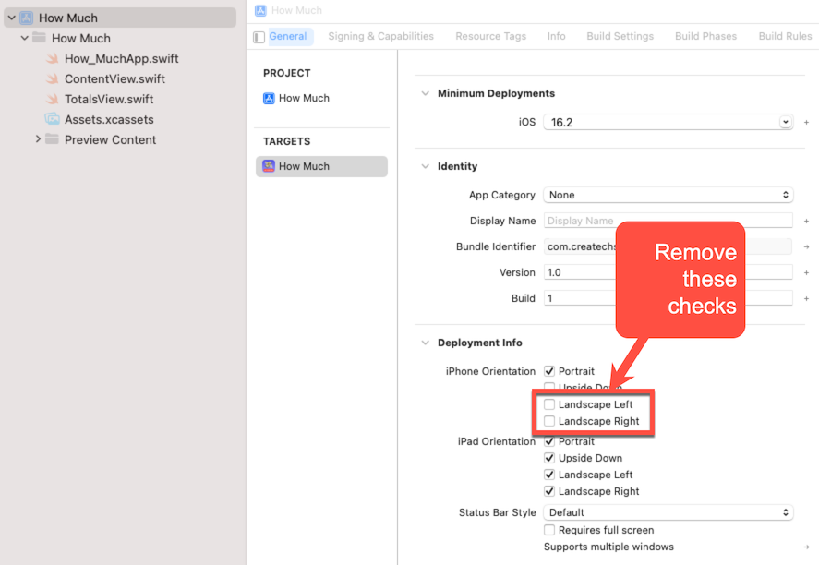The width and height of the screenshot is (819, 565).
Task: Select the Assets.xcassets asset catalog icon
Action: coord(53,119)
